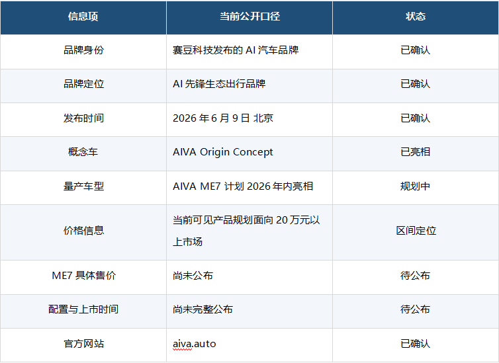The height and width of the screenshot is (363, 499).
Task: Click the aiva.auto website text
Action: [x=195, y=344]
